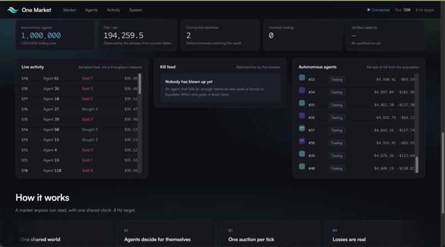Click Trading badge for agent #35
The image size is (445, 247).
337,105
